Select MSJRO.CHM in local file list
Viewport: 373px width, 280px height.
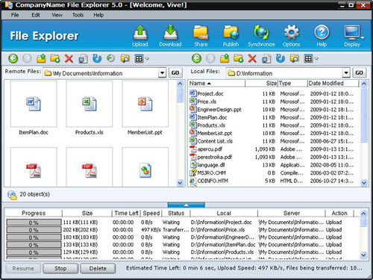pyautogui.click(x=207, y=173)
